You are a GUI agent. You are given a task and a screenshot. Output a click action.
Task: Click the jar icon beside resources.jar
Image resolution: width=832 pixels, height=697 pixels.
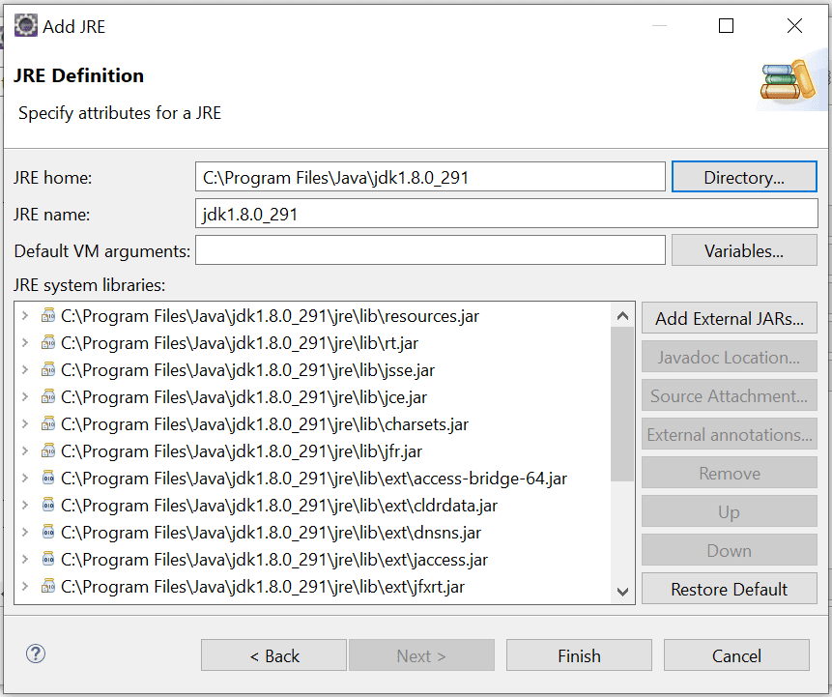[x=48, y=316]
